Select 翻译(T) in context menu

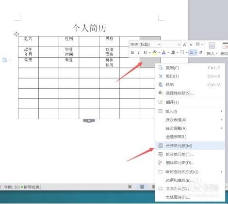tap(190, 102)
